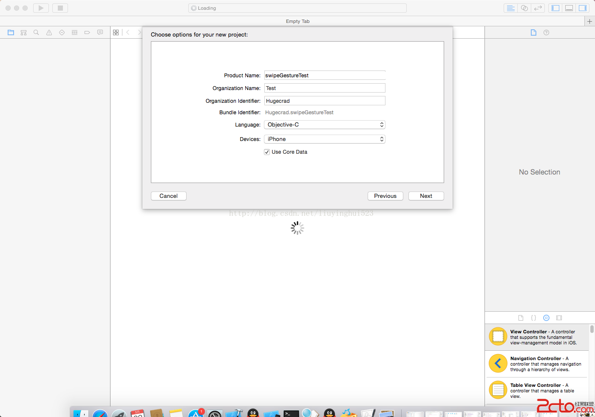Show the File inspector
The height and width of the screenshot is (417, 595).
pos(534,33)
